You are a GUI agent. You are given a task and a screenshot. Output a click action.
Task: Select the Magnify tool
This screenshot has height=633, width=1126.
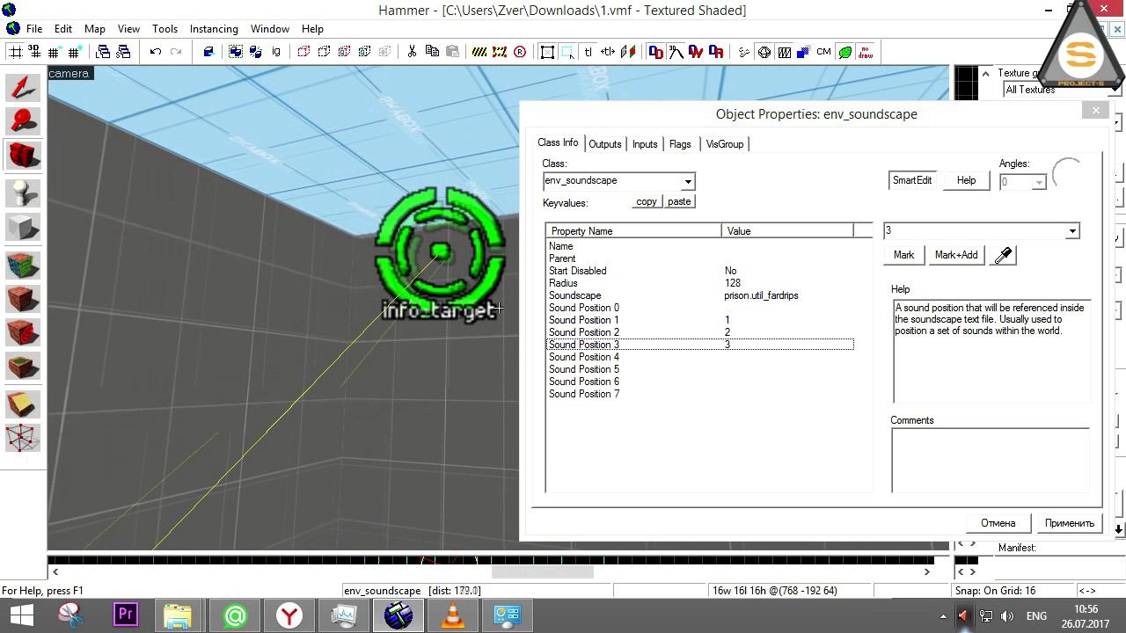pyautogui.click(x=23, y=121)
